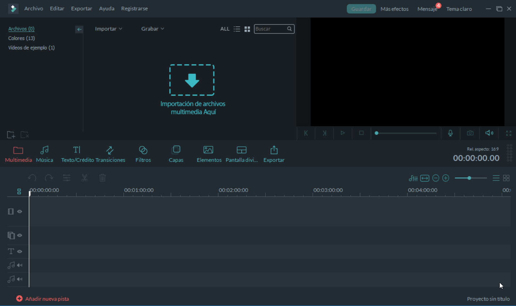Open the Texto/Crédito tab

(x=77, y=154)
